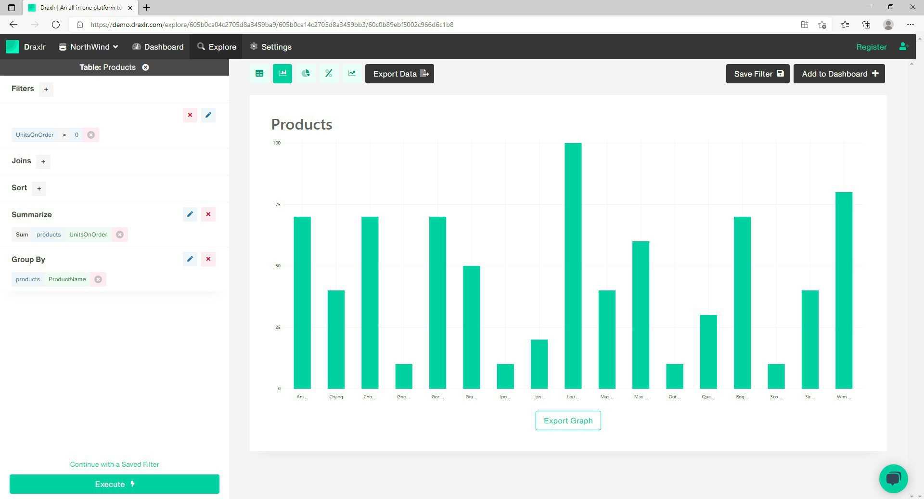The image size is (924, 499).
Task: Open a new browser tab
Action: click(147, 7)
